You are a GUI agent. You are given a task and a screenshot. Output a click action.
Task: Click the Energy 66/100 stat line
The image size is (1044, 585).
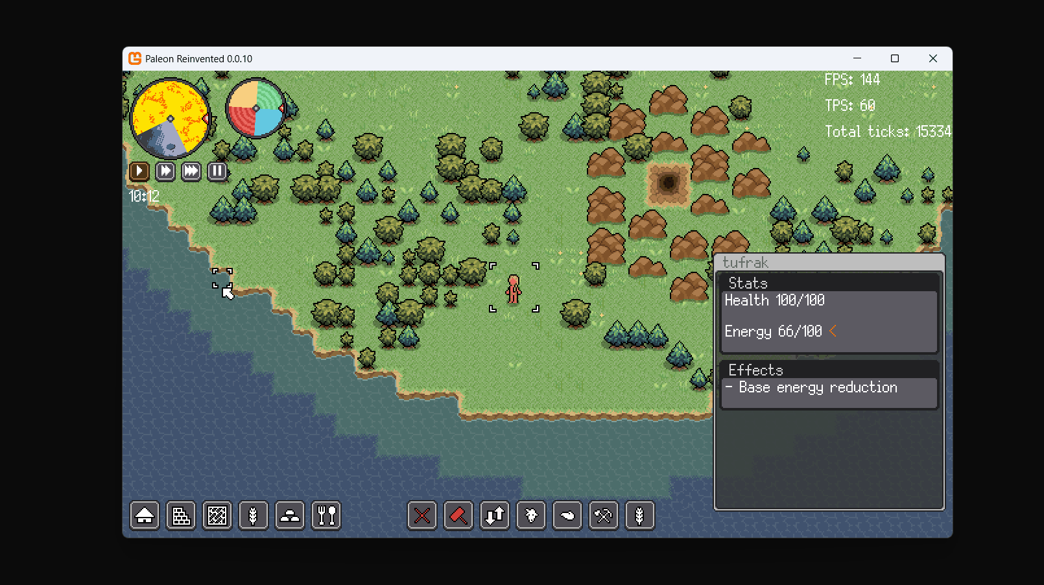(774, 331)
